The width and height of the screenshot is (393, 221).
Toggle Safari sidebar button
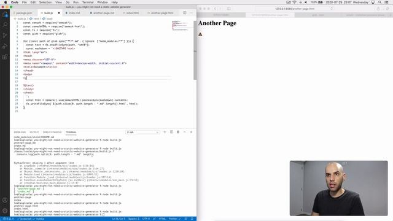(x=228, y=9)
